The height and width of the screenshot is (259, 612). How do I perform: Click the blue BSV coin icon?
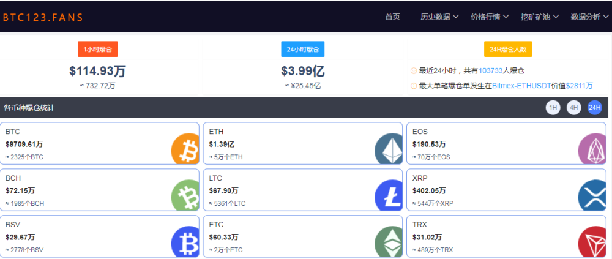click(x=185, y=241)
